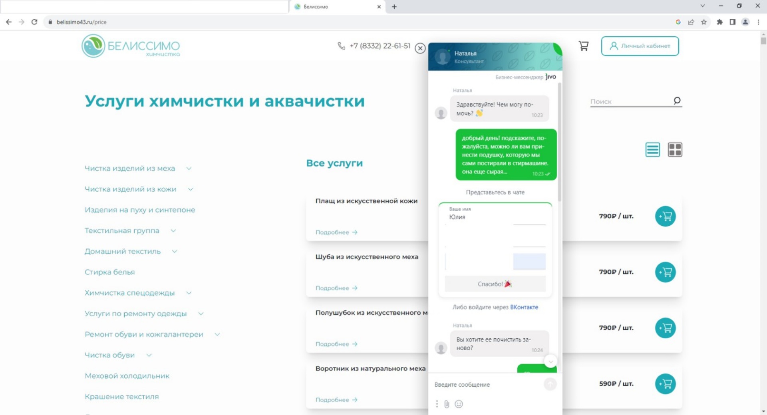Viewport: 767px width, 415px height.
Task: Click the address bar URL
Action: [x=81, y=22]
